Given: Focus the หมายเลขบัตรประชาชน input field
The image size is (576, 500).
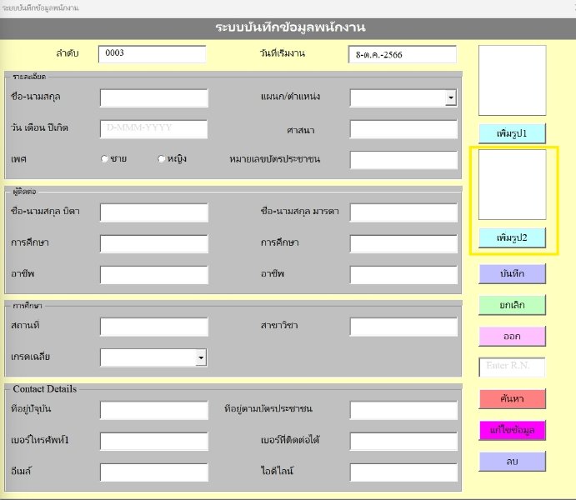Looking at the screenshot, I should [x=403, y=160].
